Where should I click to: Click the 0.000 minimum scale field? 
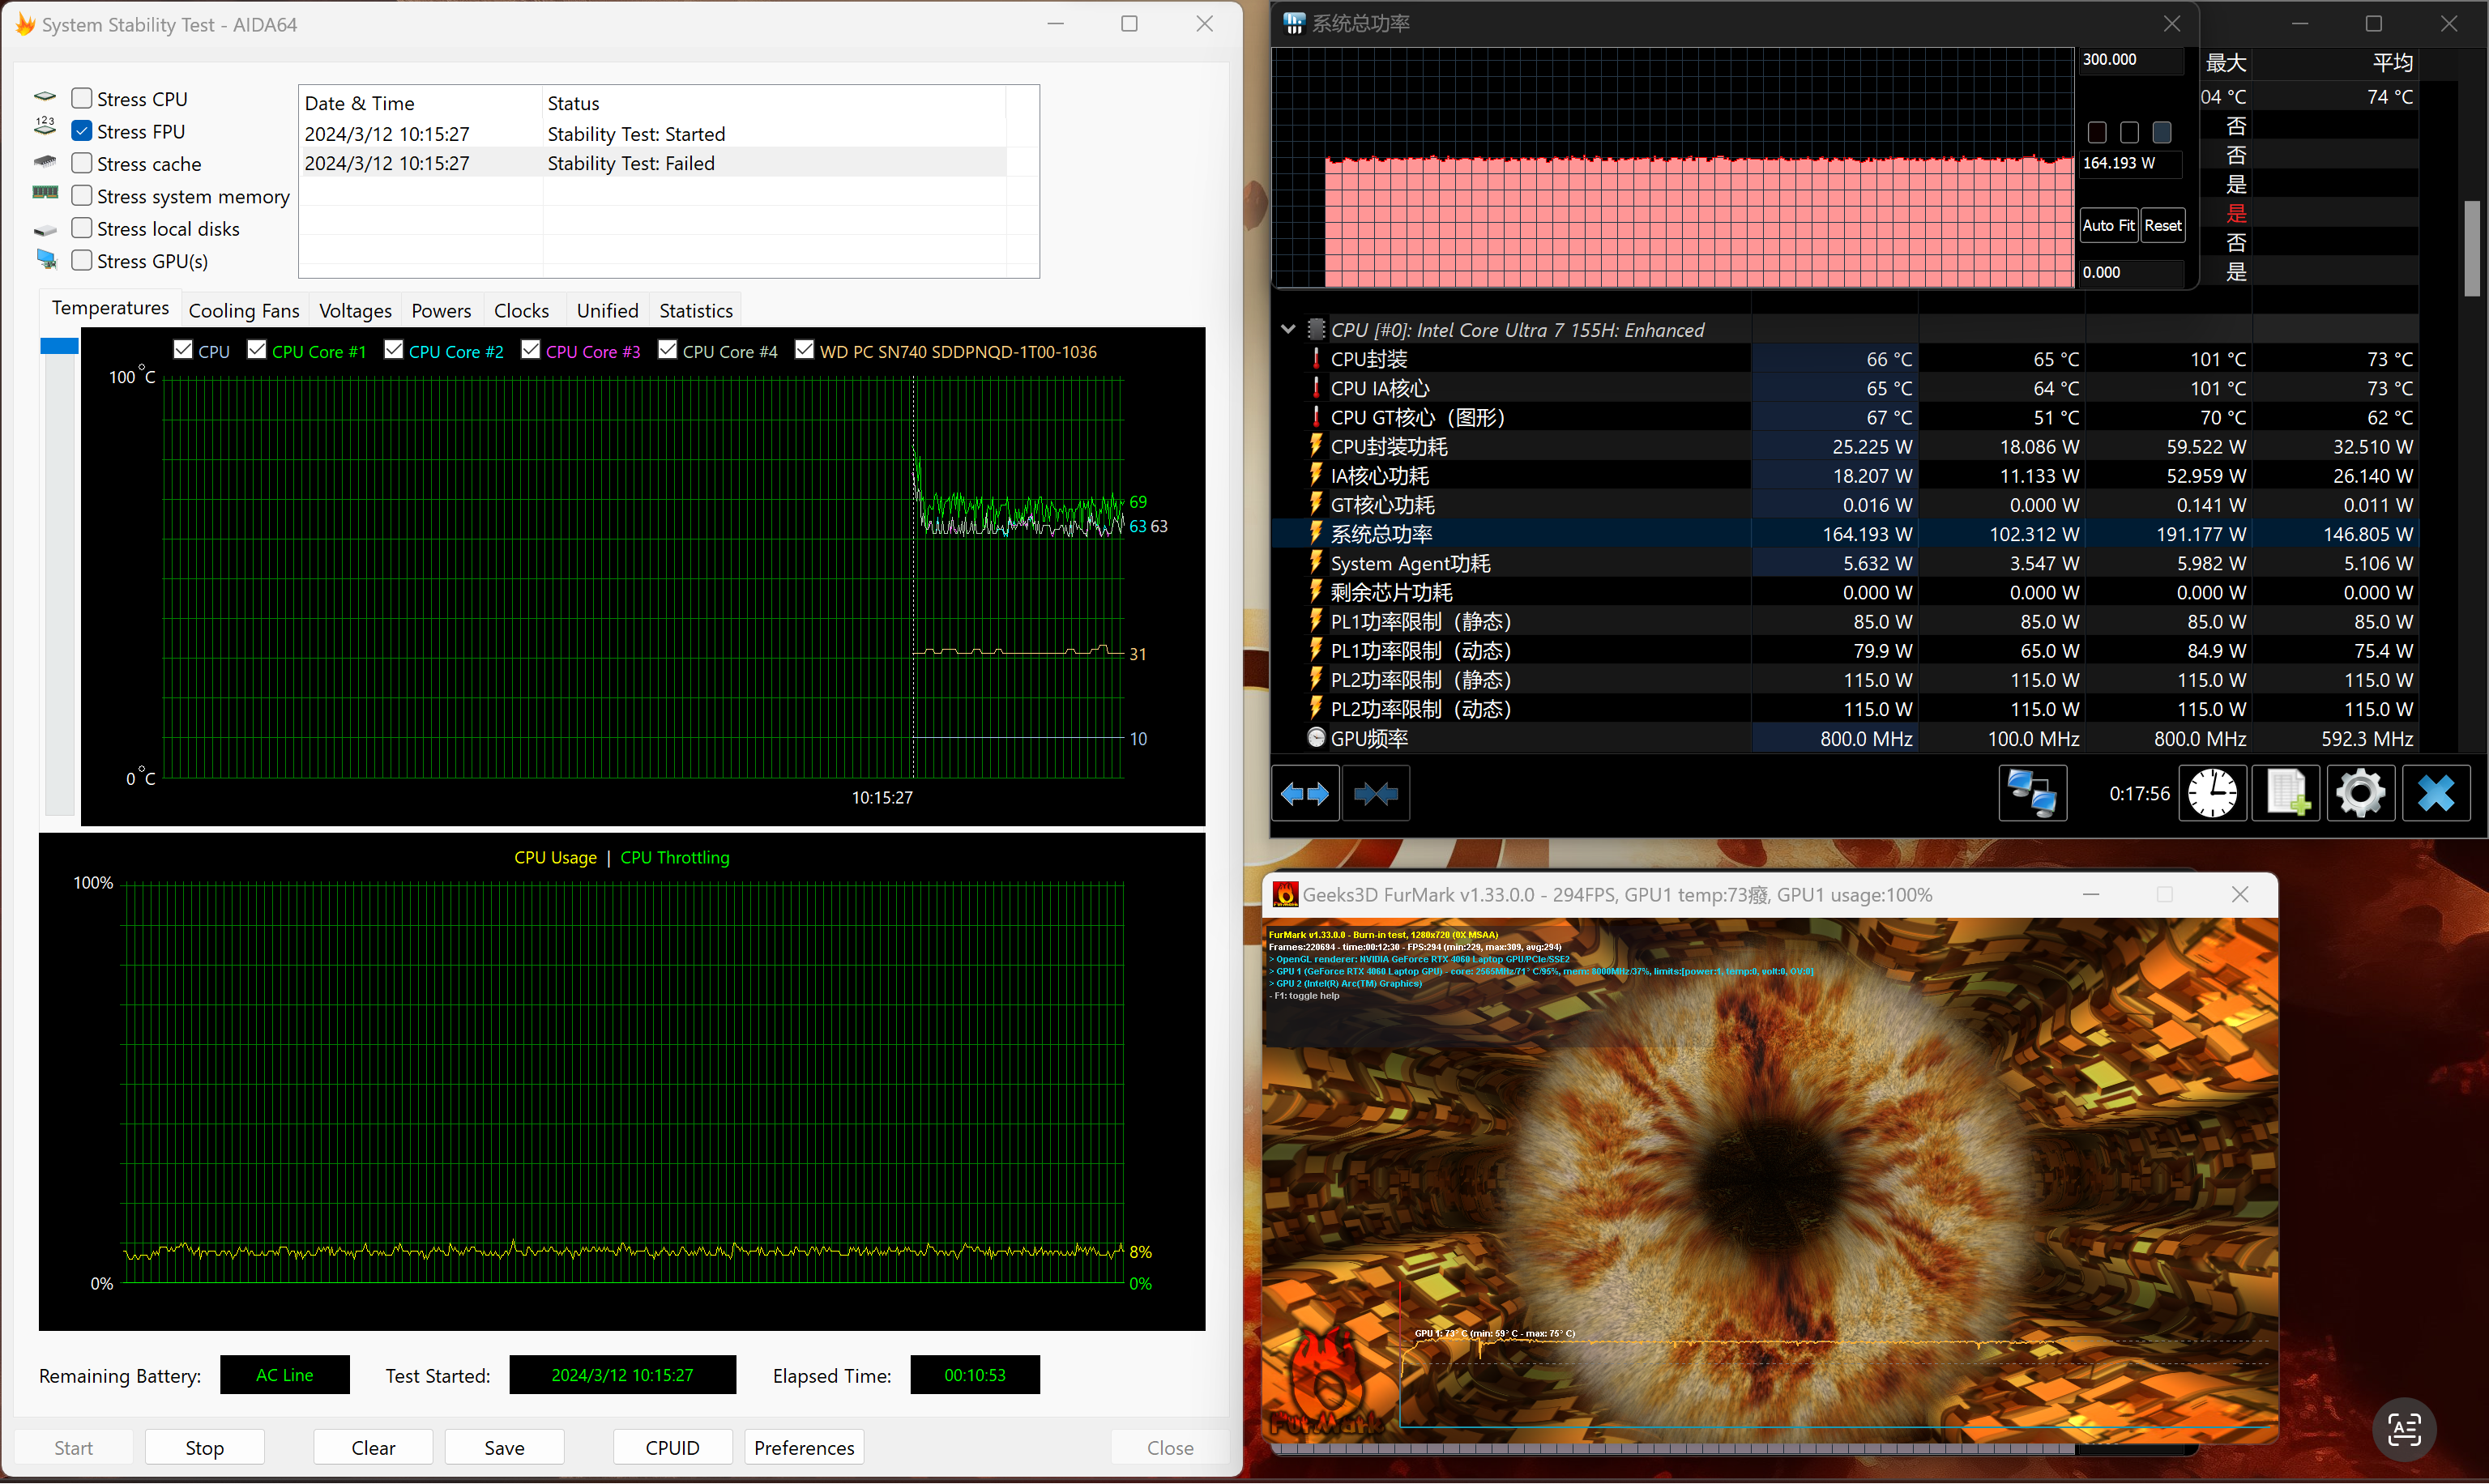(x=2130, y=272)
